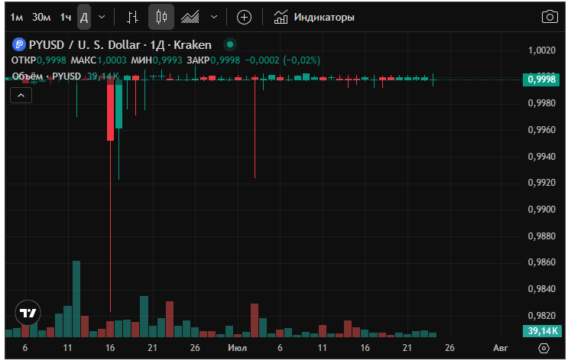Click the ОТКР open value 0,9998
The image size is (571, 364).
[x=51, y=60]
